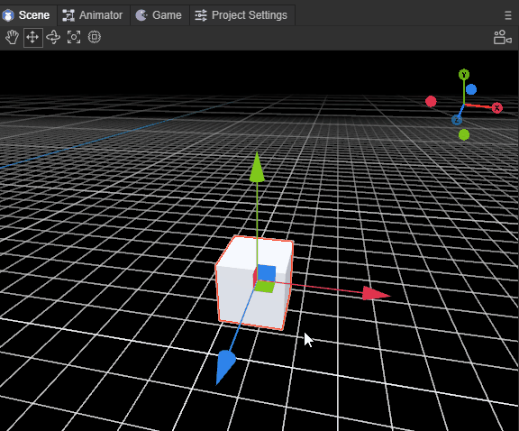Select the Move translate tool

pyautogui.click(x=32, y=37)
